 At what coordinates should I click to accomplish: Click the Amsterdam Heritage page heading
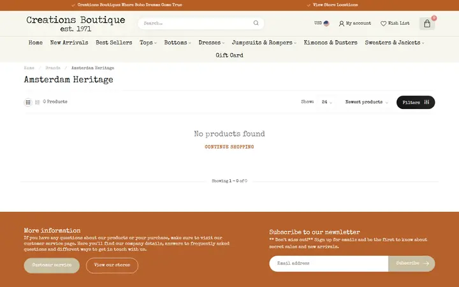pos(68,80)
